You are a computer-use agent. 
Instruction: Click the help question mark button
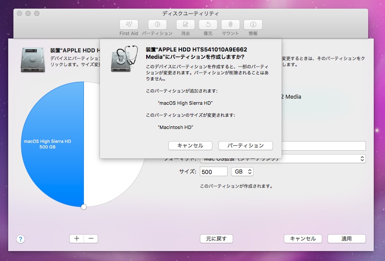[21, 239]
